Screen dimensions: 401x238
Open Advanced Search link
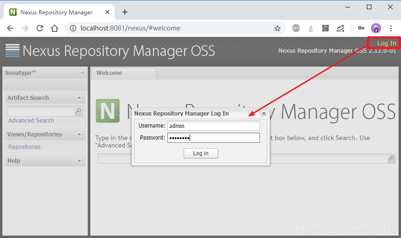31,121
